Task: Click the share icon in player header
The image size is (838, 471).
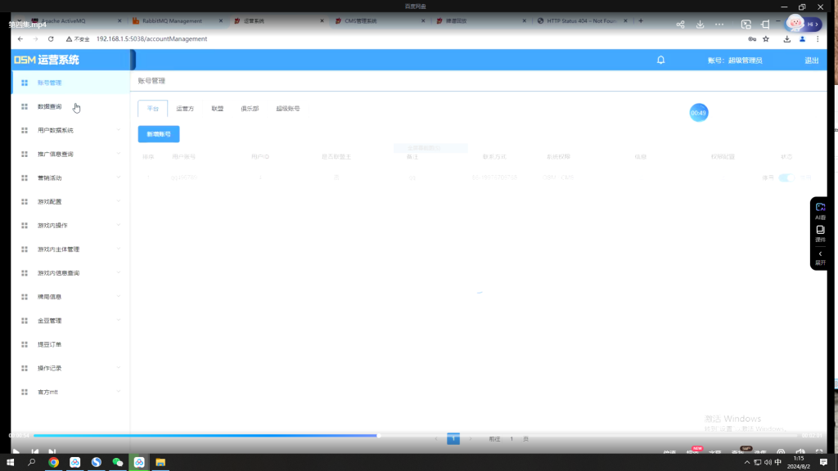Action: point(680,25)
